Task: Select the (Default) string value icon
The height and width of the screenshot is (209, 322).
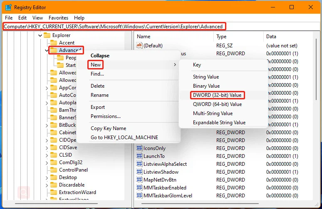Action: [x=139, y=45]
